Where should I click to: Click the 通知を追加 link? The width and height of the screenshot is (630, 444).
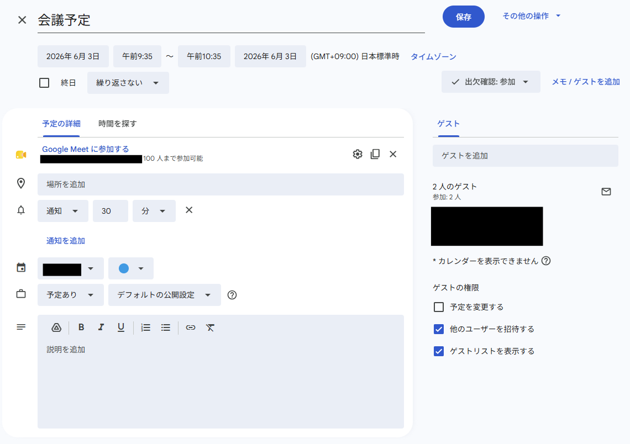66,240
